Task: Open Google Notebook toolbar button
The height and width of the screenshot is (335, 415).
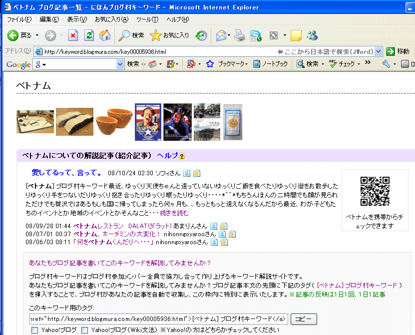Action: click(270, 64)
